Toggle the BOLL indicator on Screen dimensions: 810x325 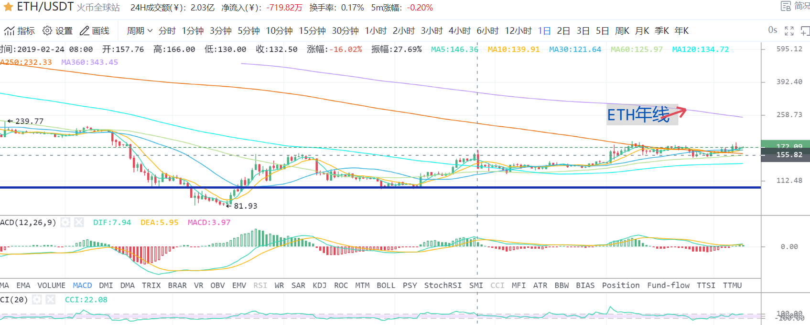point(386,285)
